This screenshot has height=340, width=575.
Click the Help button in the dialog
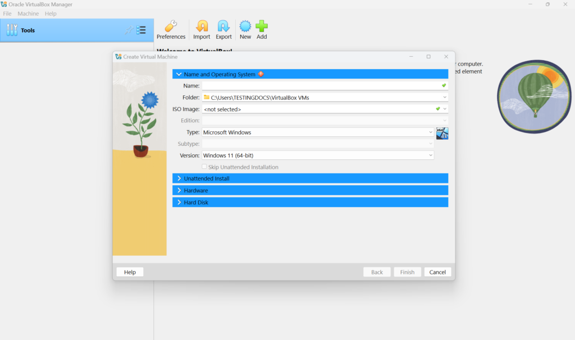coord(129,272)
